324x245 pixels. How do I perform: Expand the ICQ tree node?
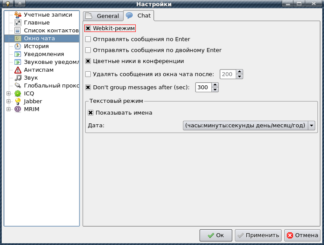click(x=8, y=93)
